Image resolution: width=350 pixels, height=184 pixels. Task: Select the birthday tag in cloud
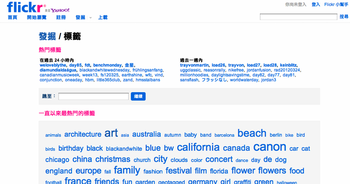[71, 148]
